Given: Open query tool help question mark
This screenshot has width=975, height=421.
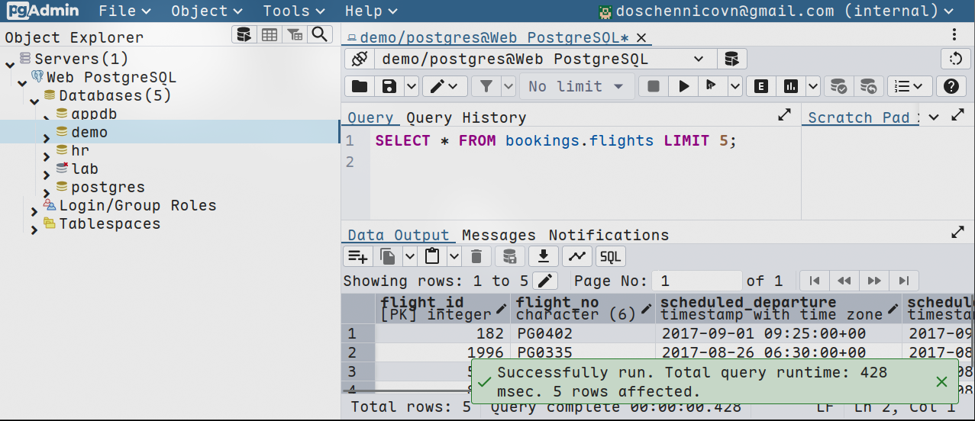Looking at the screenshot, I should point(951,87).
